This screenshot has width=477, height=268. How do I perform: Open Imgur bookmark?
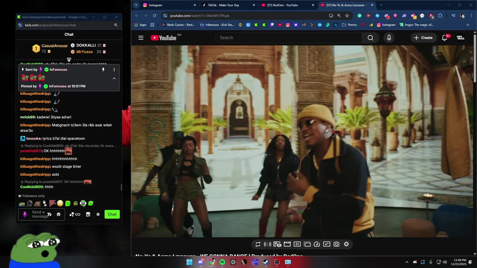417,25
